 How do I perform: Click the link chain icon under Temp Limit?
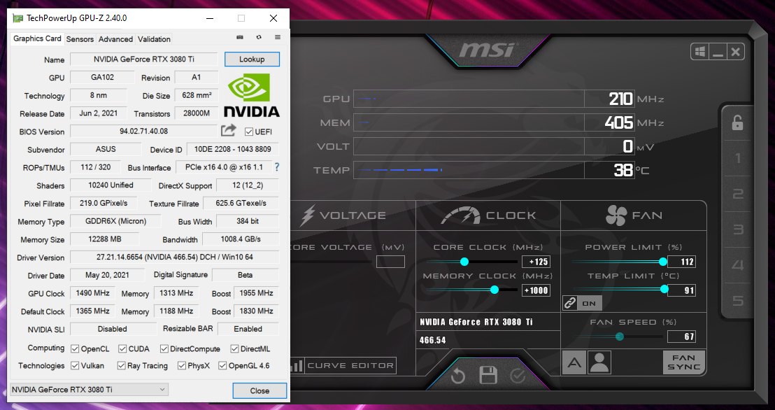coord(570,303)
